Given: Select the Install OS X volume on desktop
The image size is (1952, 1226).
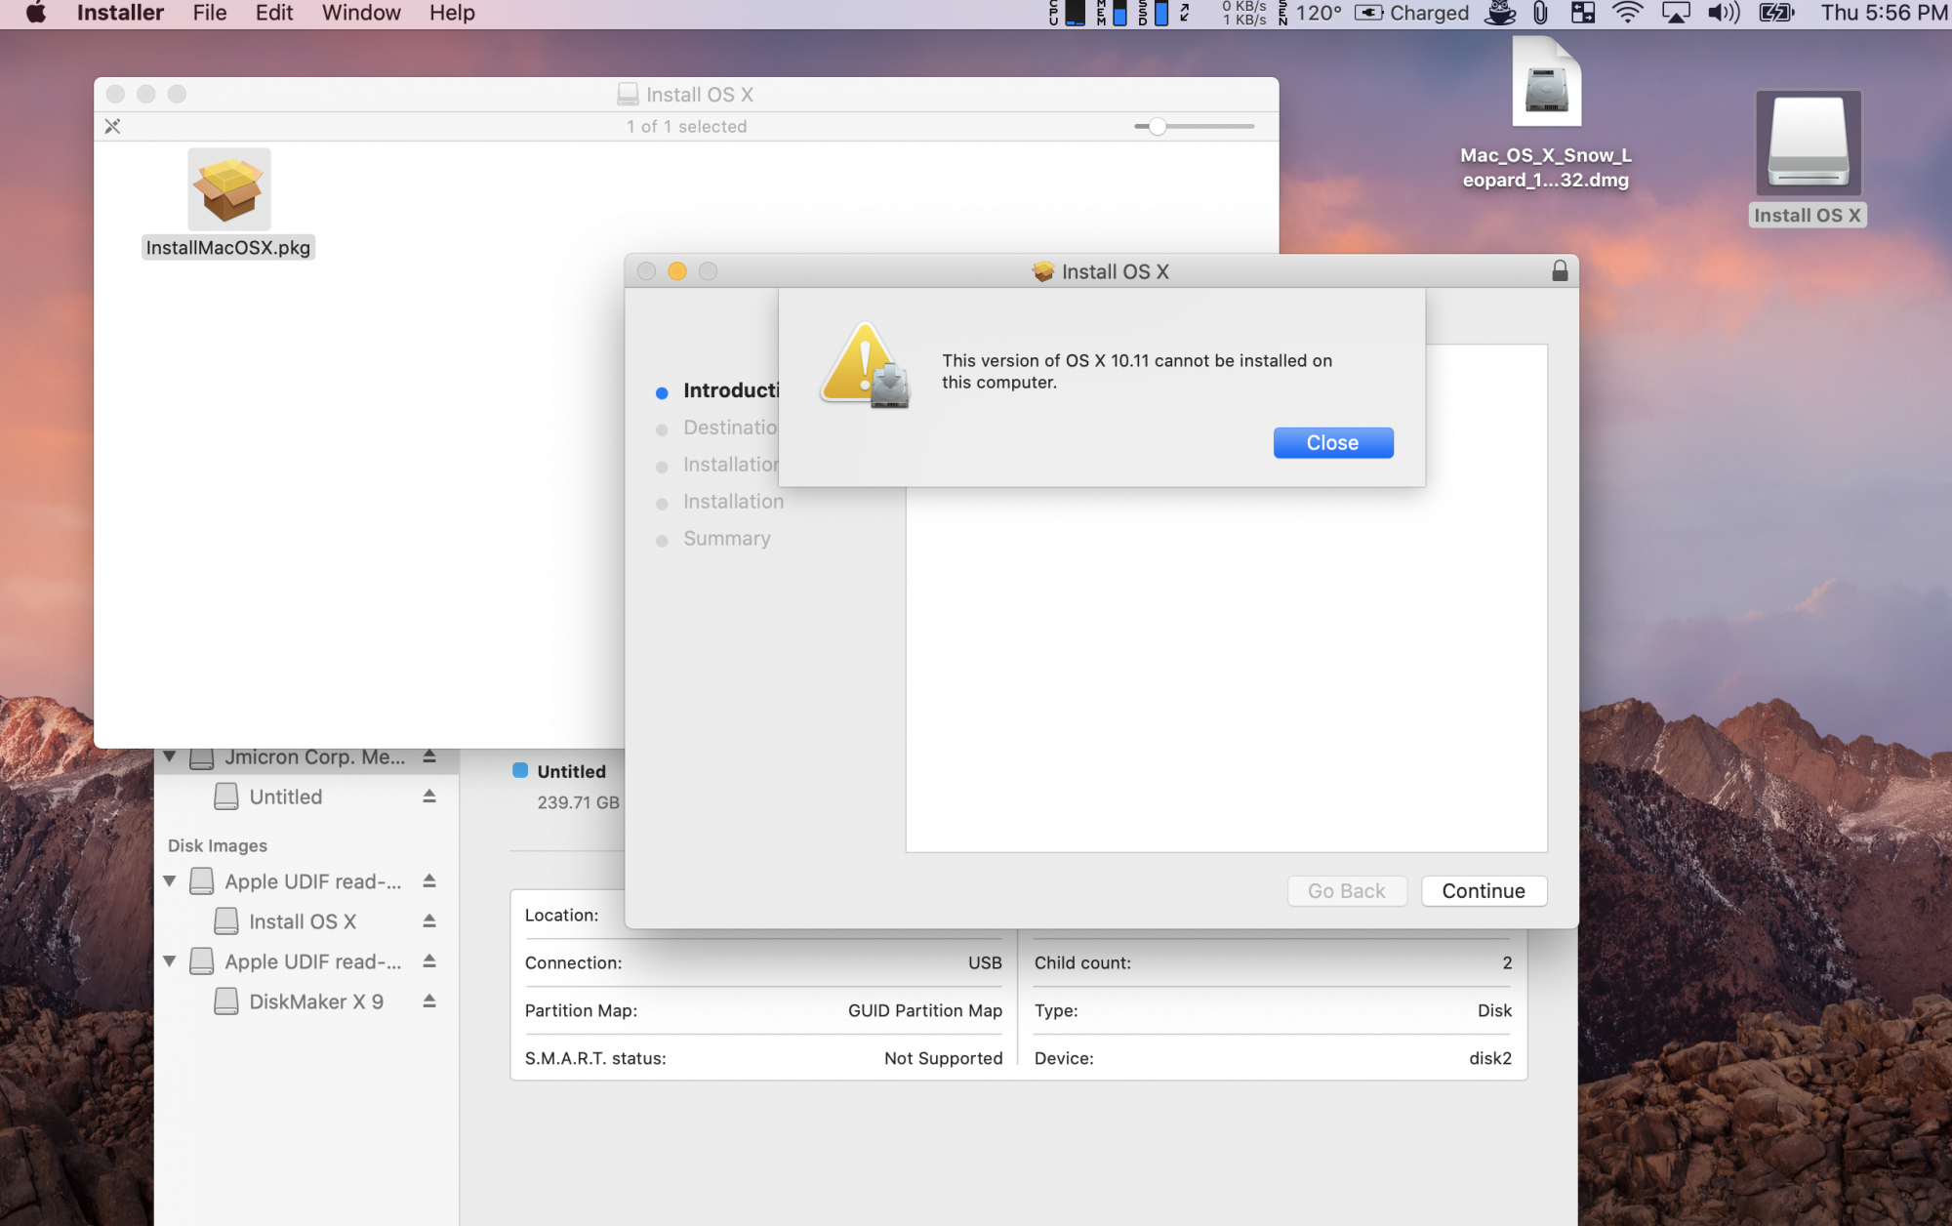Looking at the screenshot, I should (1808, 143).
